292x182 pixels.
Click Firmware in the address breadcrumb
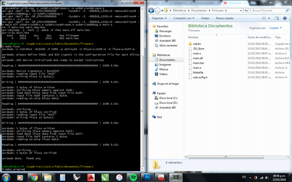point(217,11)
